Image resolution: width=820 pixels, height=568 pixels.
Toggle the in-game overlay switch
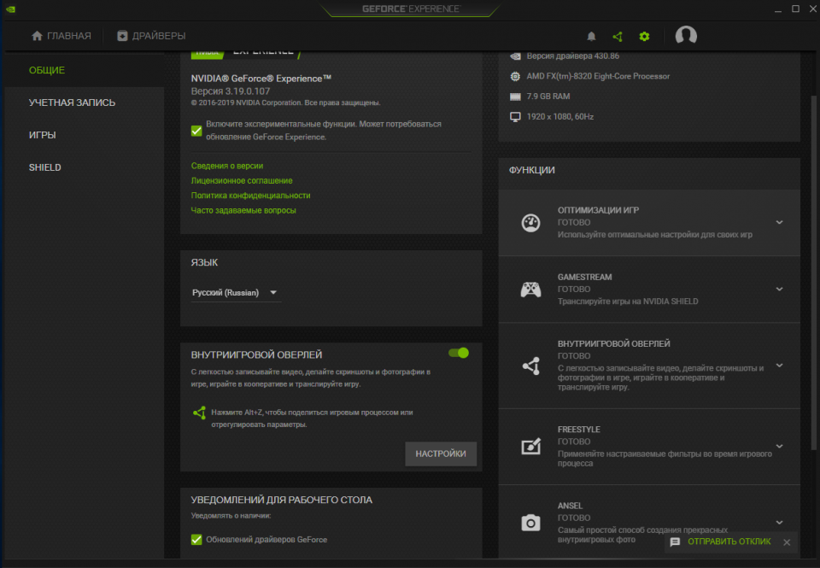[x=459, y=353]
